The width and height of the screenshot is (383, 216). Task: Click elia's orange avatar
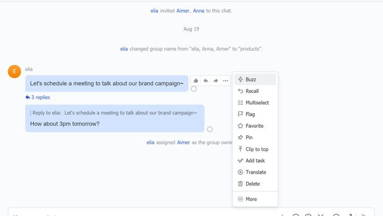(x=14, y=71)
